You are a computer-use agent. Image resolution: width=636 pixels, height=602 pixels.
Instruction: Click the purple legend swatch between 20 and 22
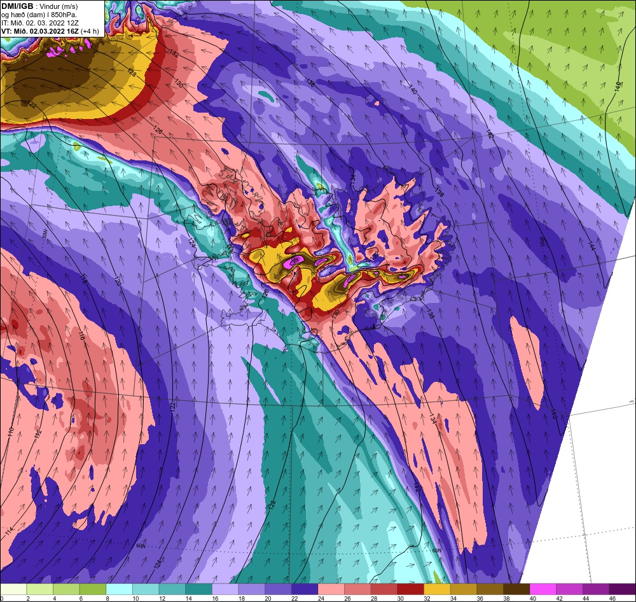279,589
